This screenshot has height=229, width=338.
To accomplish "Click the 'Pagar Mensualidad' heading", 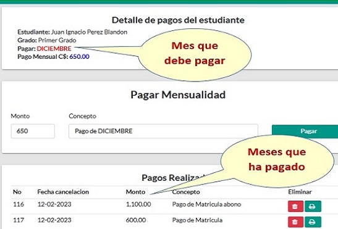I will click(178, 95).
